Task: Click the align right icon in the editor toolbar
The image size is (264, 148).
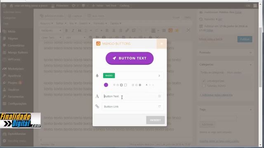Action: [x=120, y=30]
